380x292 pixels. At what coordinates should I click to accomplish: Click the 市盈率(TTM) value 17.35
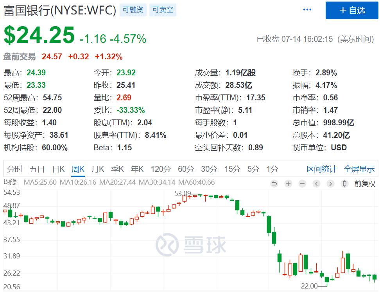click(256, 98)
